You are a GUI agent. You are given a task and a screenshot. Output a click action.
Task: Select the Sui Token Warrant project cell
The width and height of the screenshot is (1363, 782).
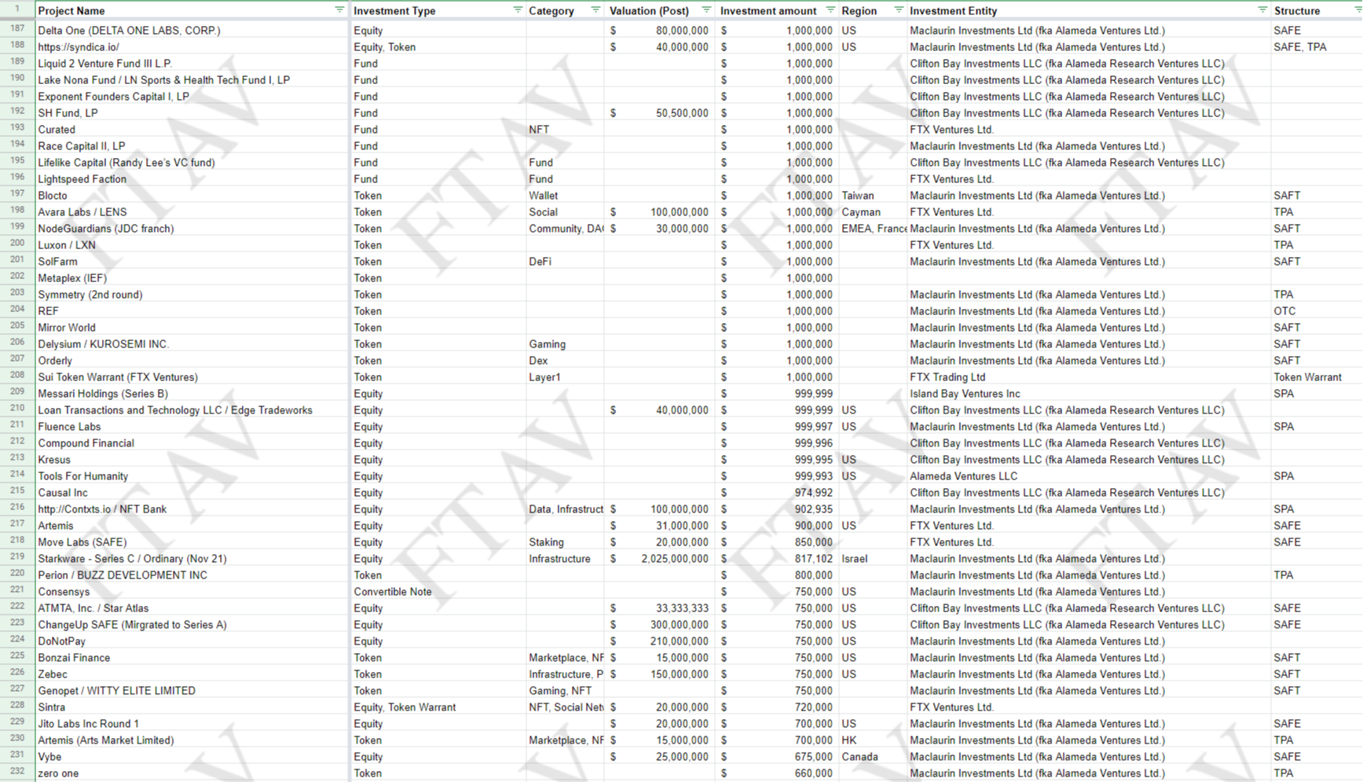coord(118,377)
